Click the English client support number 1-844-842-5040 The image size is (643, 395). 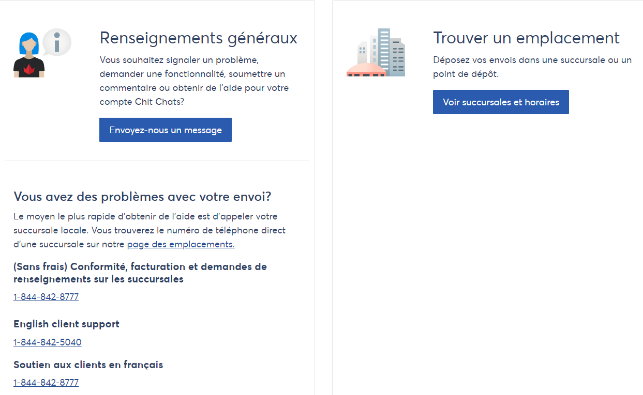pos(48,342)
